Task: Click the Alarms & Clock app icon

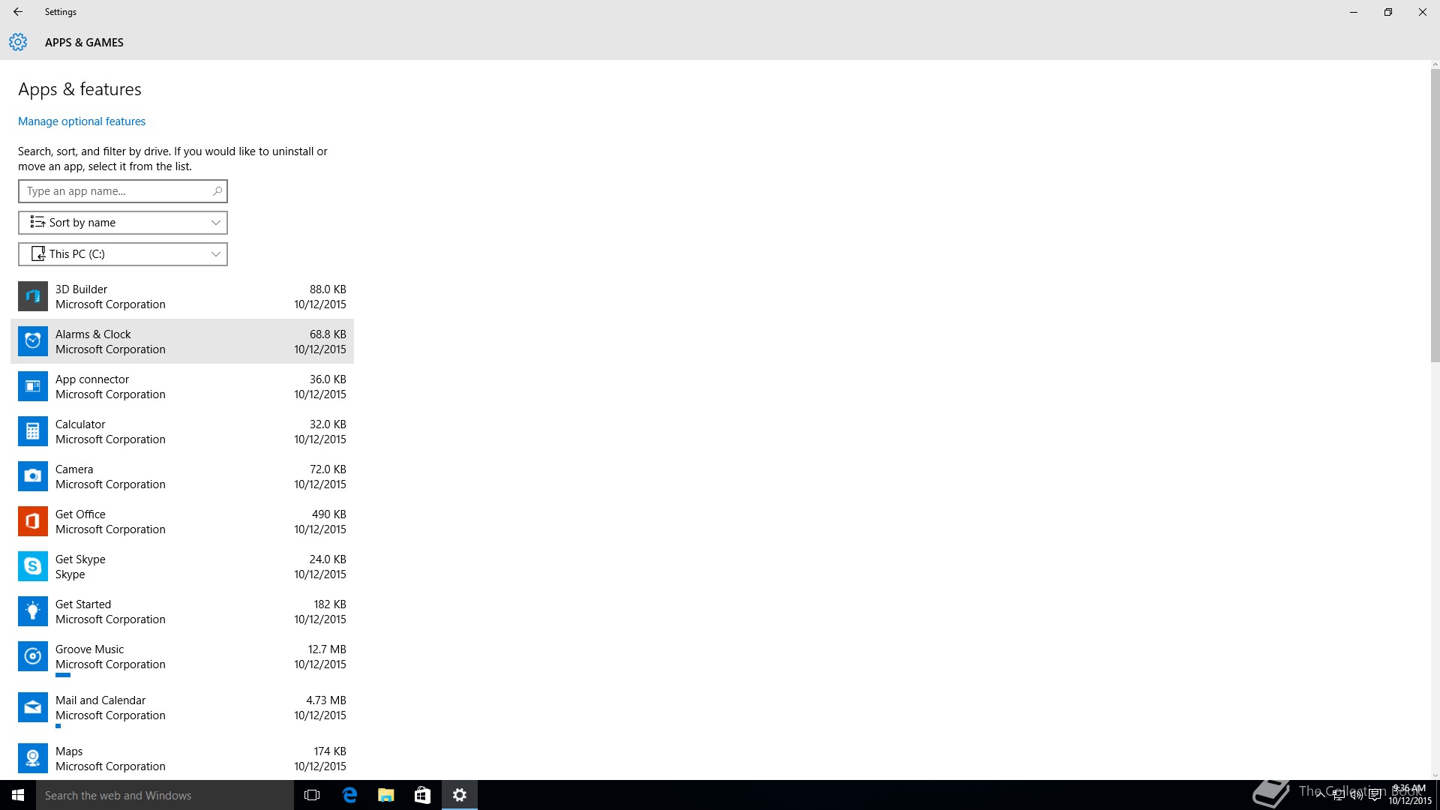Action: (x=33, y=341)
